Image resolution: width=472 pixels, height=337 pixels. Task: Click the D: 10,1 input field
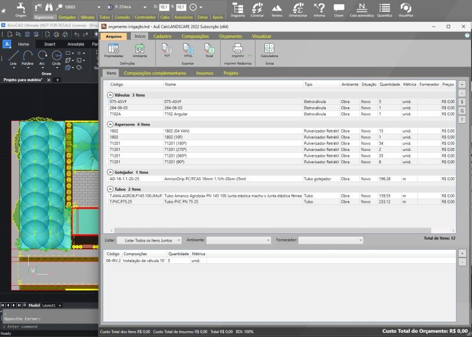[x=164, y=7]
